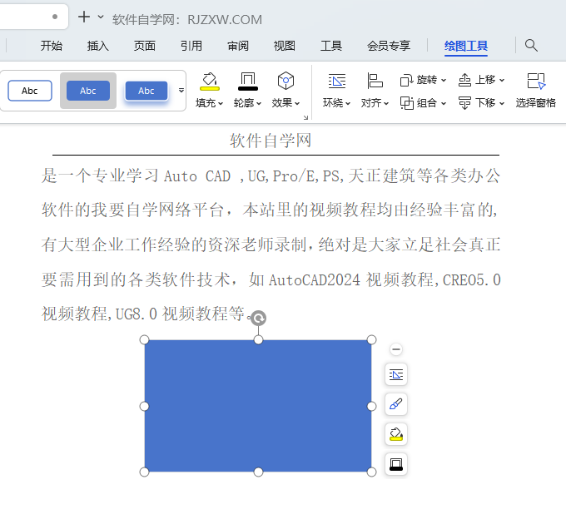Open the Fill (填充) dropdown arrow
This screenshot has width=566, height=524.
[x=221, y=103]
